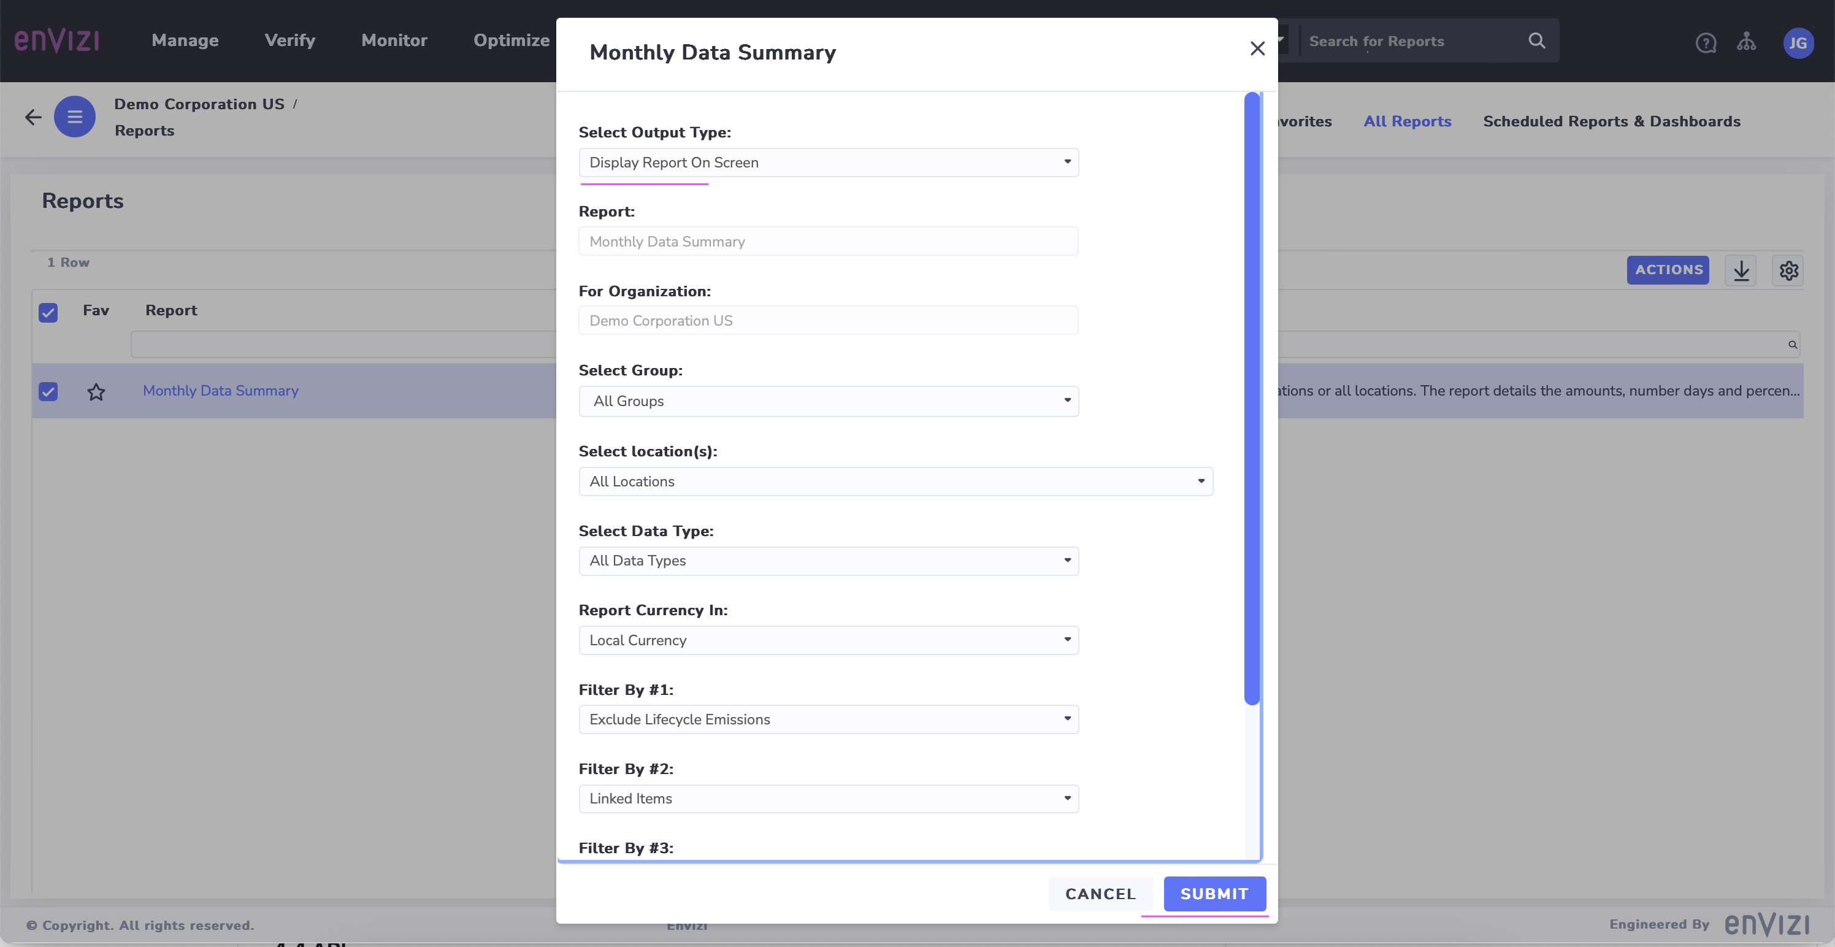Click the search magnifier in the Report column

coord(1792,344)
